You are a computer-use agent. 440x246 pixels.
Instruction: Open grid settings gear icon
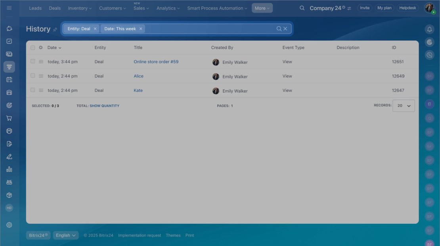tap(41, 47)
